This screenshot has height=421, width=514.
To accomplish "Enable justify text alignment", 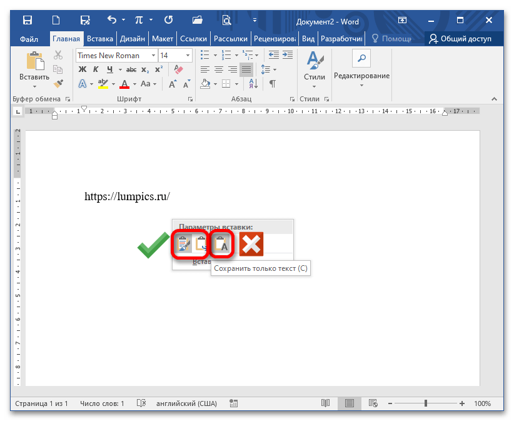I will 246,69.
